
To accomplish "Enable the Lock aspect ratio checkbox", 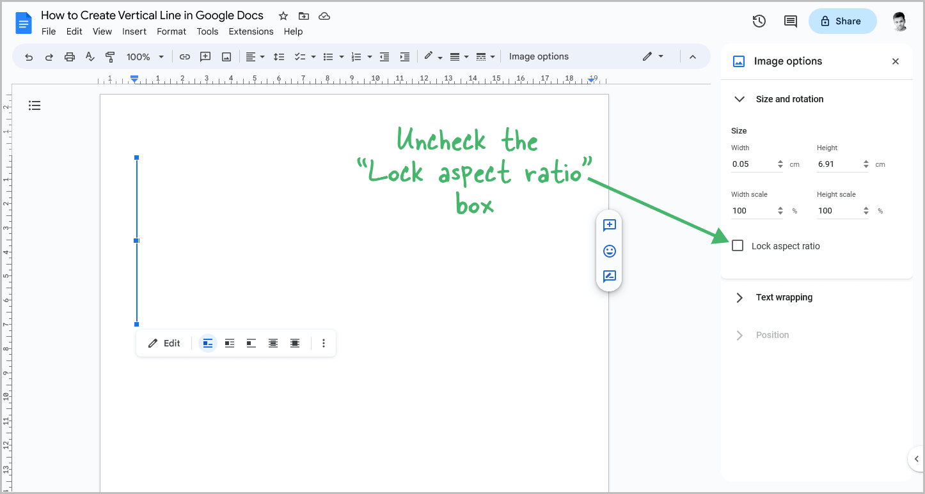I will coord(737,245).
